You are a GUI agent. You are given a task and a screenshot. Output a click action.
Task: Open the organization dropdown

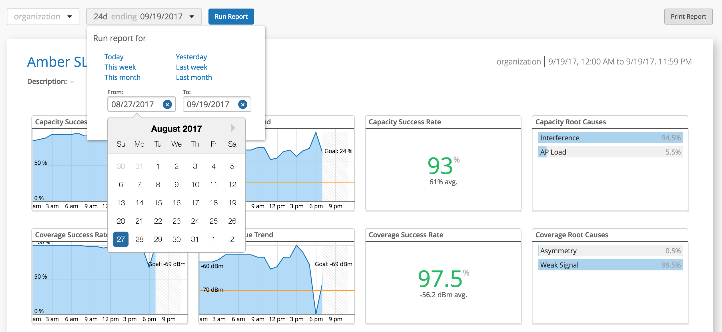click(43, 17)
